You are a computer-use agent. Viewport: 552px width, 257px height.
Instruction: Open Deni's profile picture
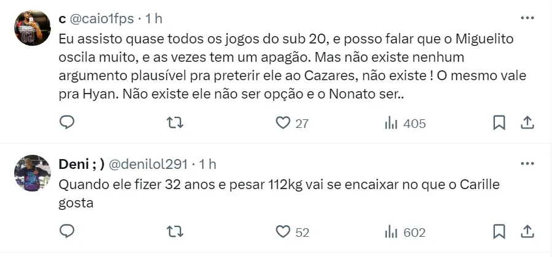point(32,173)
